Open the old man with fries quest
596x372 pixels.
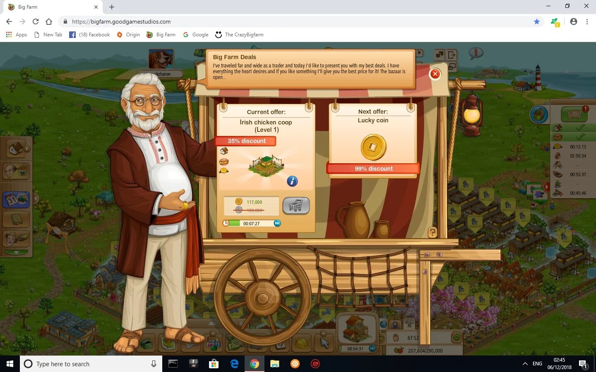click(x=16, y=170)
